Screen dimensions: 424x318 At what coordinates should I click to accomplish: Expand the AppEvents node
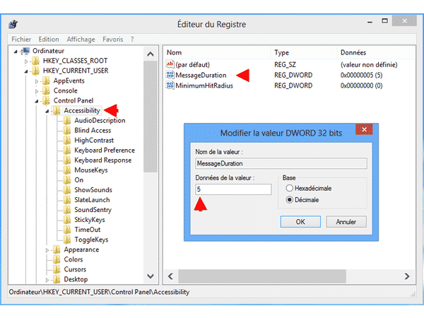pyautogui.click(x=37, y=81)
